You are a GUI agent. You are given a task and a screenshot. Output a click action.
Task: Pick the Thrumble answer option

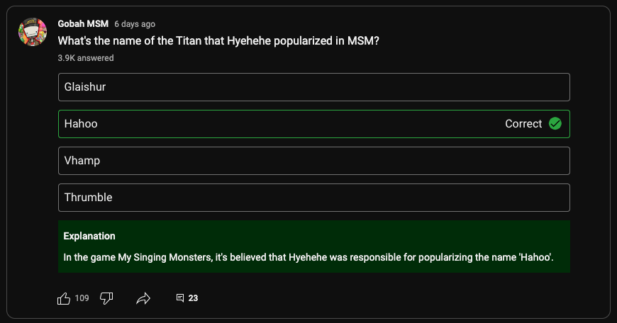point(313,198)
